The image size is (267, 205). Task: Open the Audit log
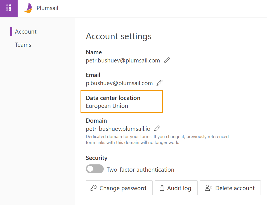[176, 188]
